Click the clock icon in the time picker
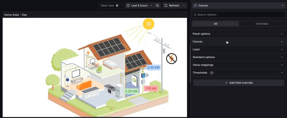The image size is (287, 118). tap(128, 6)
